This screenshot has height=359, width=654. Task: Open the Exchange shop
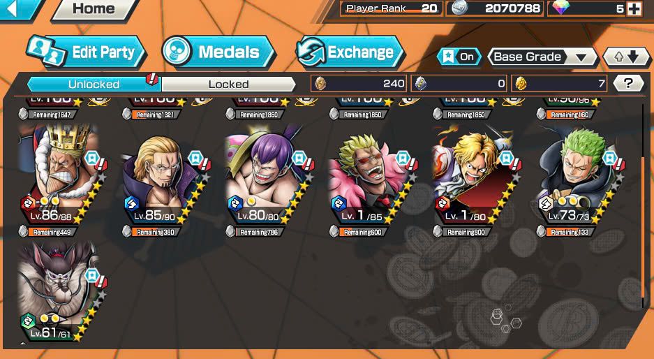pyautogui.click(x=350, y=52)
